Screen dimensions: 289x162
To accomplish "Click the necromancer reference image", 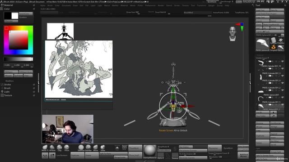I will point(79,69).
